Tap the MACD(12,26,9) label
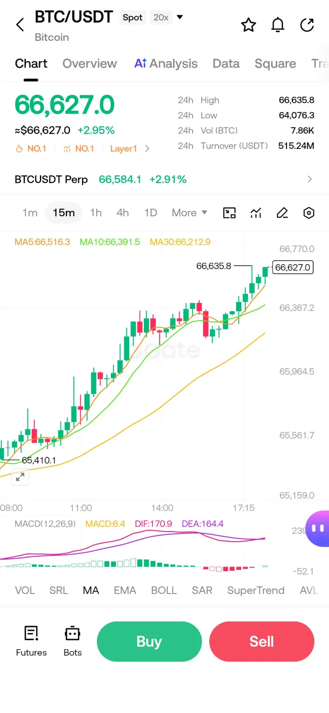 tap(45, 524)
